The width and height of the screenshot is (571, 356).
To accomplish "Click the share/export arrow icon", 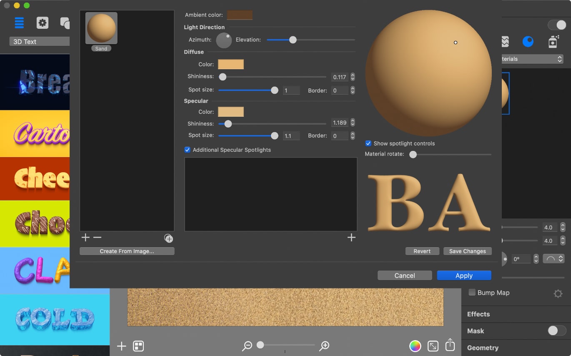I will (450, 345).
